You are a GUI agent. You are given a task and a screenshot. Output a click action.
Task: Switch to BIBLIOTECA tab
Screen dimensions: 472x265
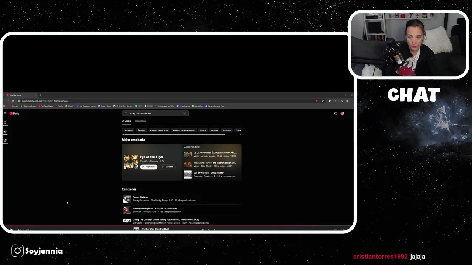tap(140, 121)
